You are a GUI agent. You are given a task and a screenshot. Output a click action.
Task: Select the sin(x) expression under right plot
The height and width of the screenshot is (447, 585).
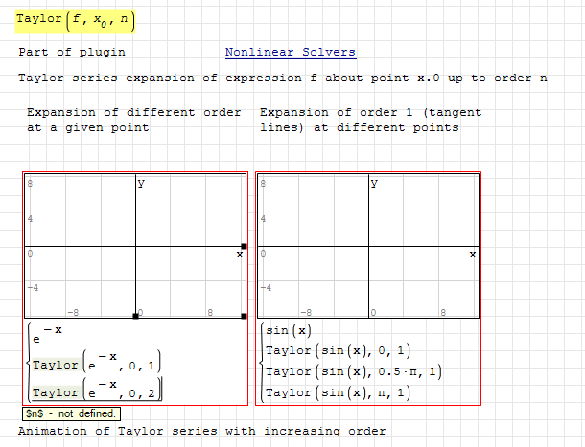click(288, 331)
